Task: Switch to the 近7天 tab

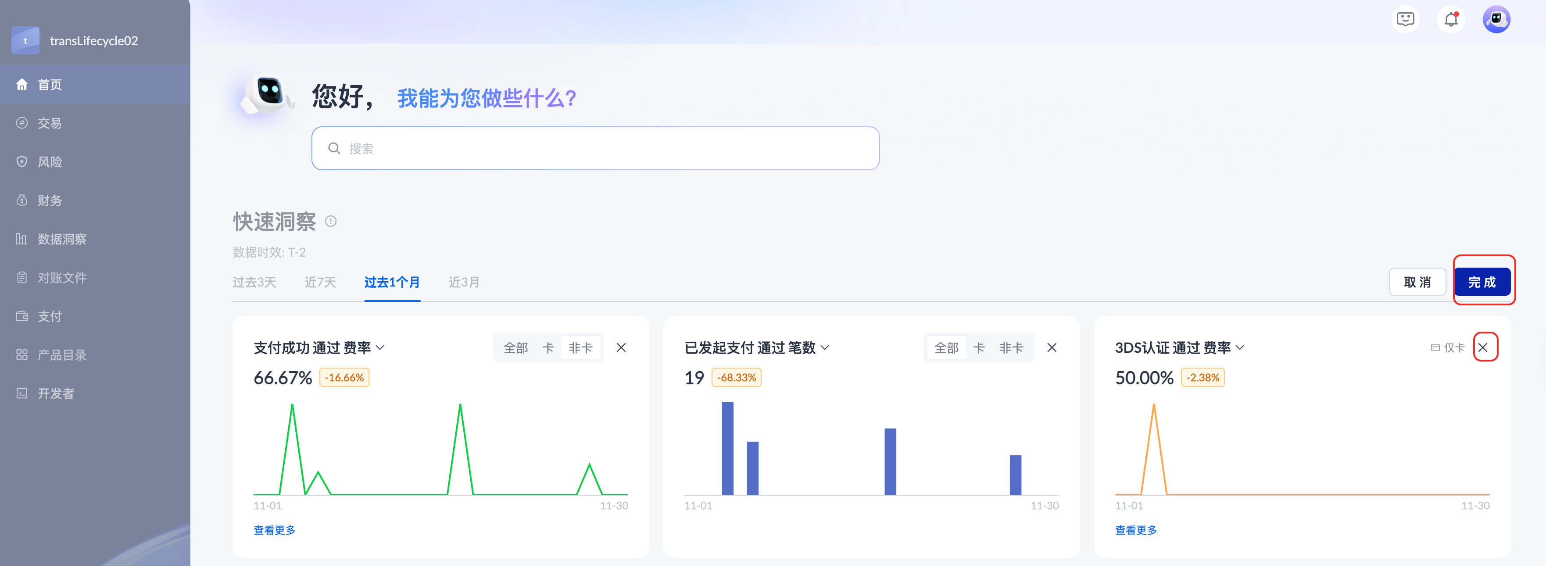Action: (x=320, y=282)
